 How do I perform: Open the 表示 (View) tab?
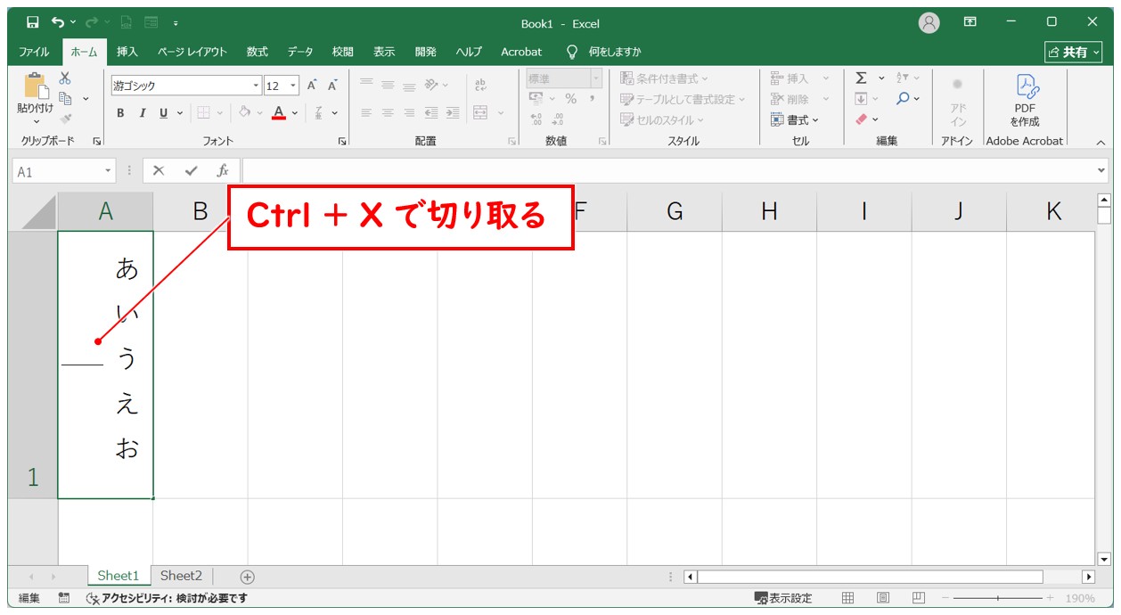tap(384, 52)
